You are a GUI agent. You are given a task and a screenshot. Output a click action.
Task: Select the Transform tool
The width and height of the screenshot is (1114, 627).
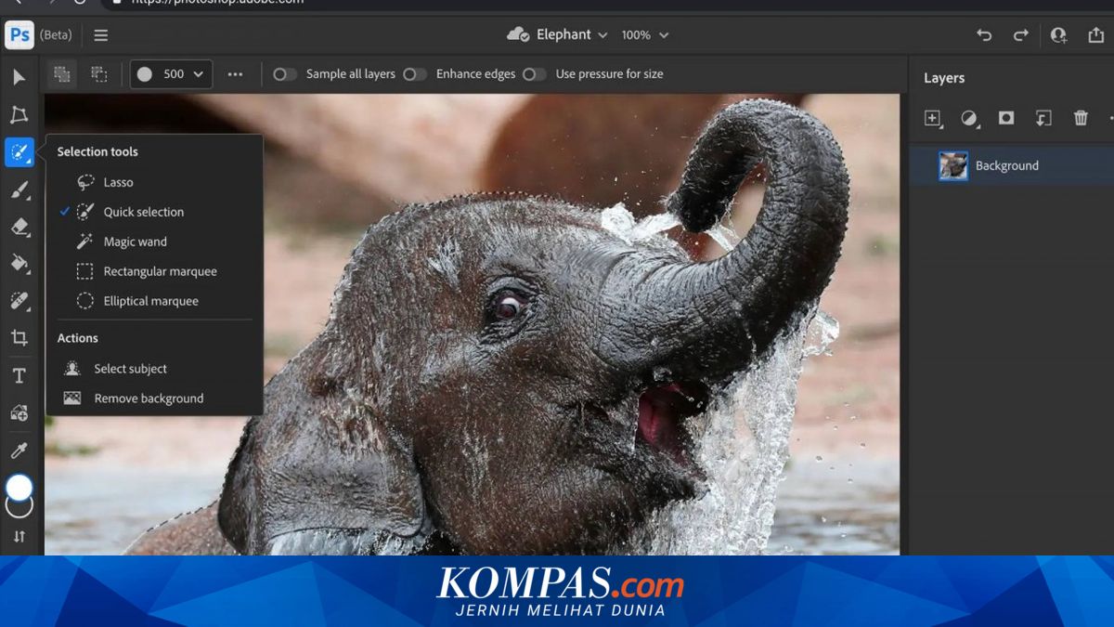click(19, 115)
